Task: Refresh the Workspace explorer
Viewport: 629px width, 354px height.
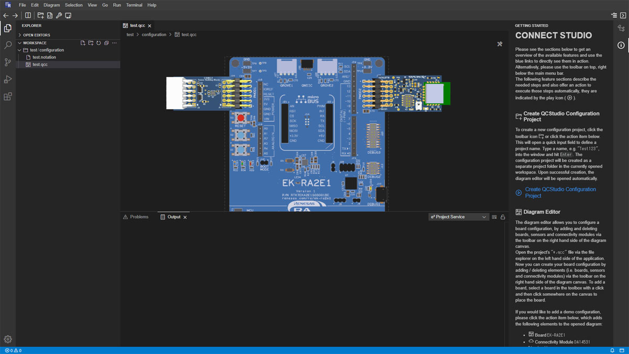Action: click(99, 43)
